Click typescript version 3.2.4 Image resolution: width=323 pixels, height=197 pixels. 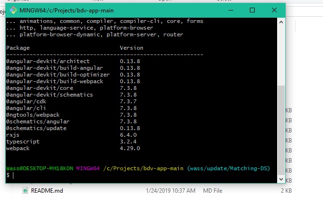click(x=129, y=142)
